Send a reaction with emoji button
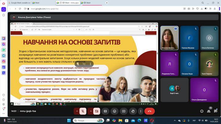Screen dimensions: 221x124 tap(114, 111)
